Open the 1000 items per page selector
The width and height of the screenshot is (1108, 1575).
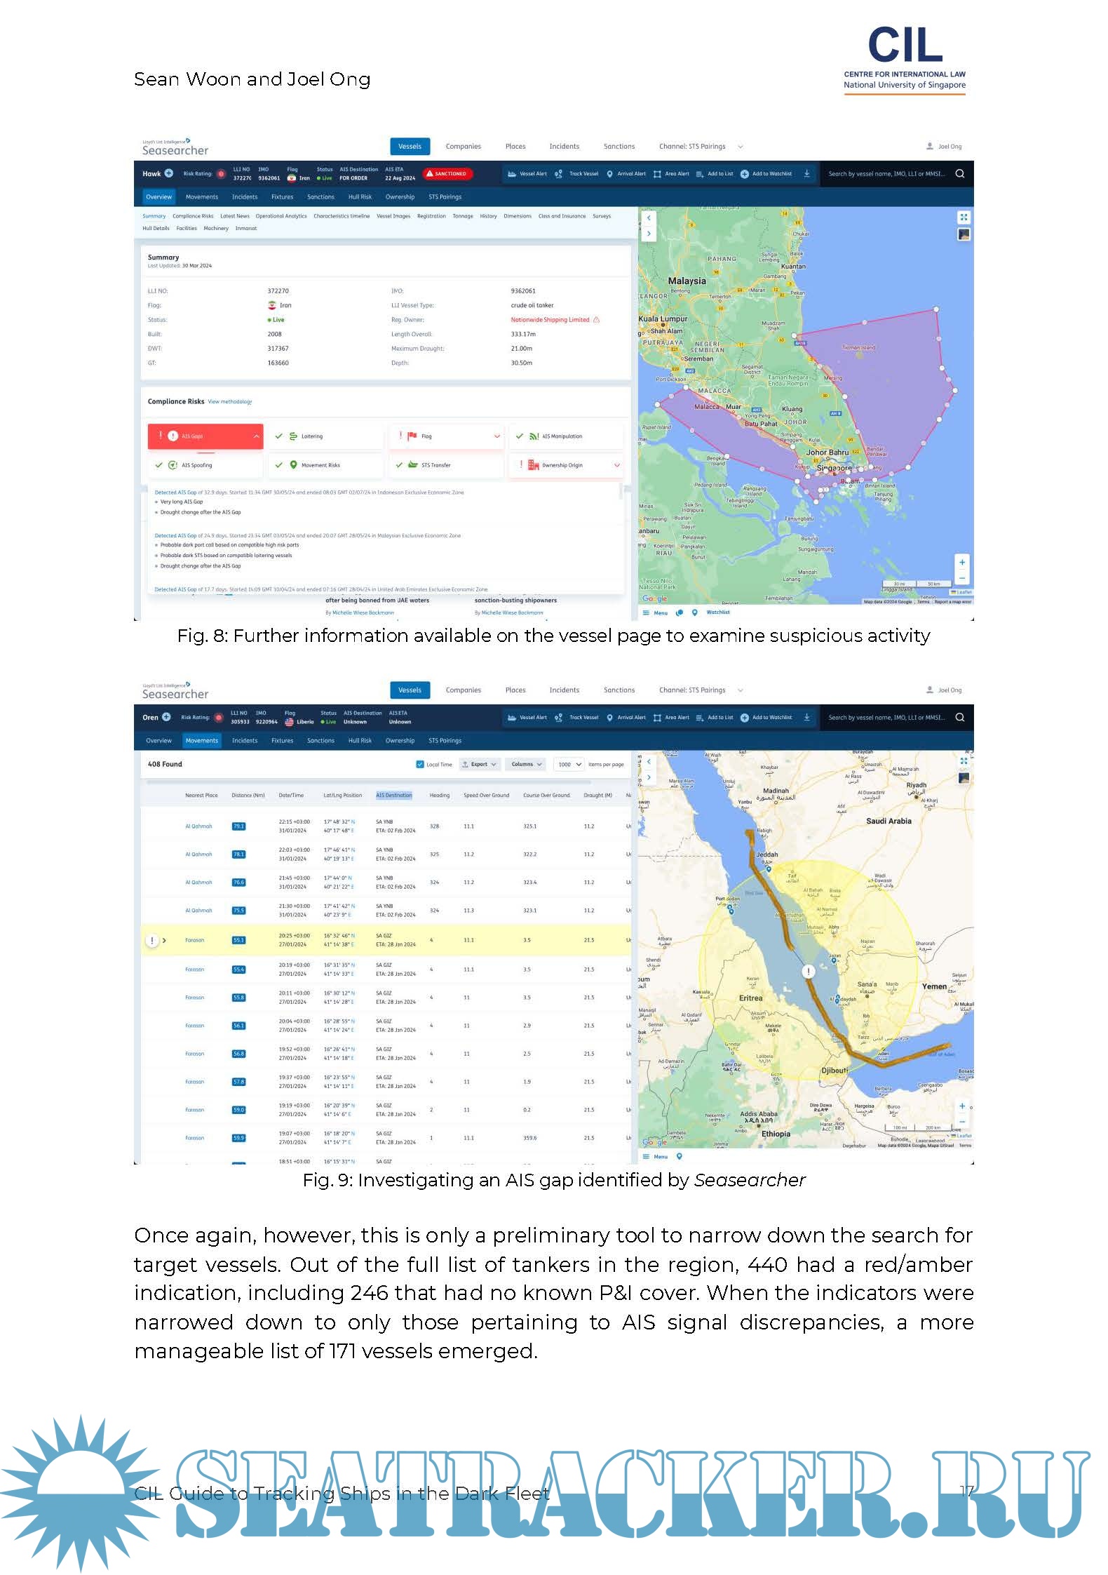click(569, 764)
